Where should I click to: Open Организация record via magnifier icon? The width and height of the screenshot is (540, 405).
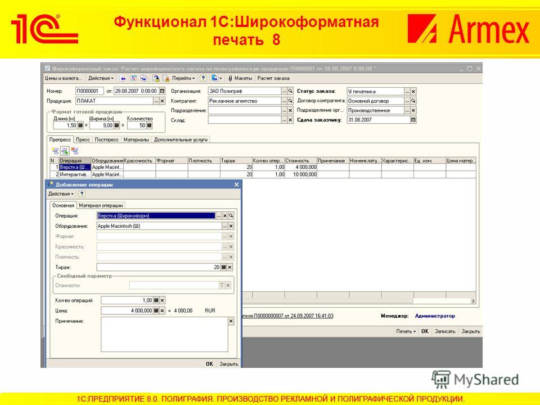point(290,91)
